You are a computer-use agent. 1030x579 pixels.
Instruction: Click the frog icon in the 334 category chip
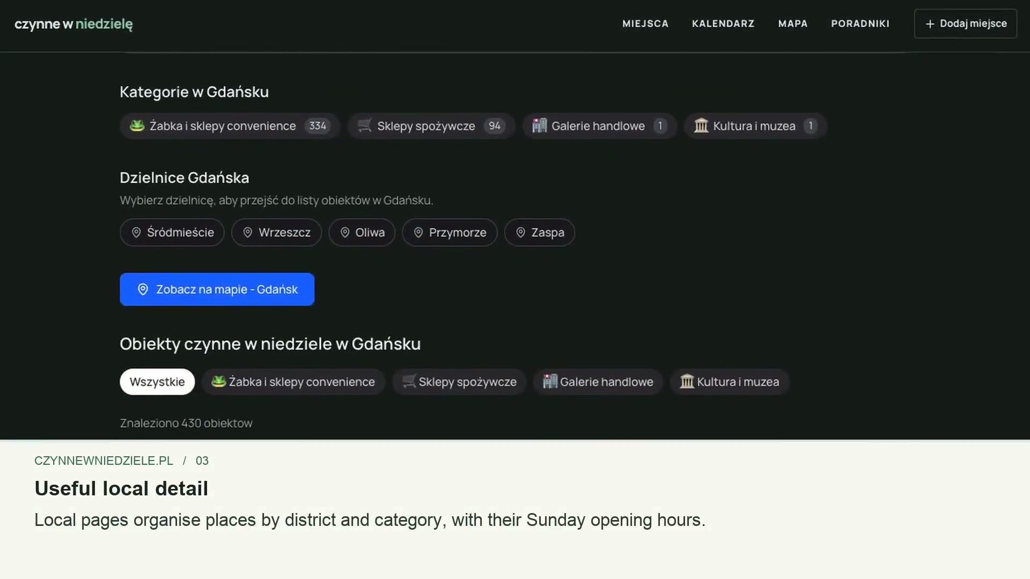tap(137, 125)
